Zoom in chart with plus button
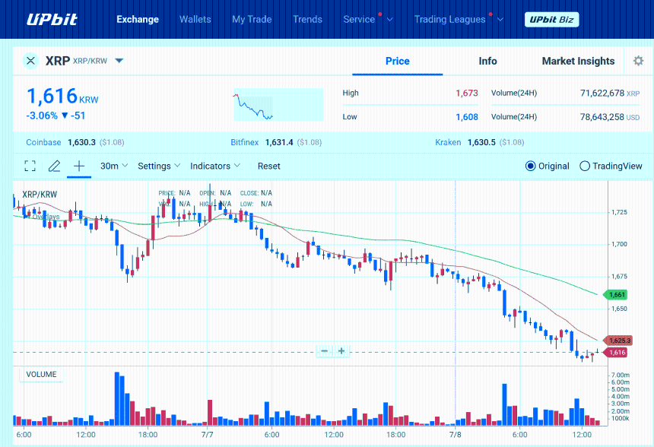654x447 pixels. click(341, 351)
